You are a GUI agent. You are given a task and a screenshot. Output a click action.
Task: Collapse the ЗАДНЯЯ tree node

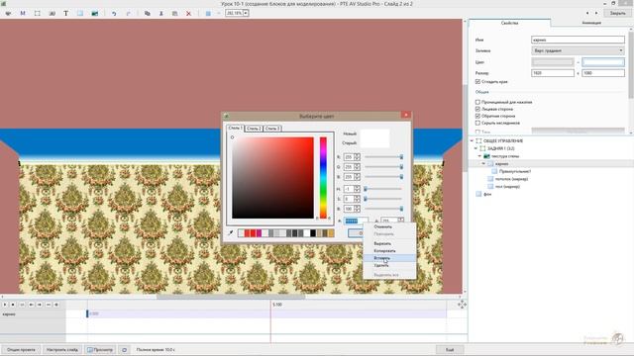475,148
